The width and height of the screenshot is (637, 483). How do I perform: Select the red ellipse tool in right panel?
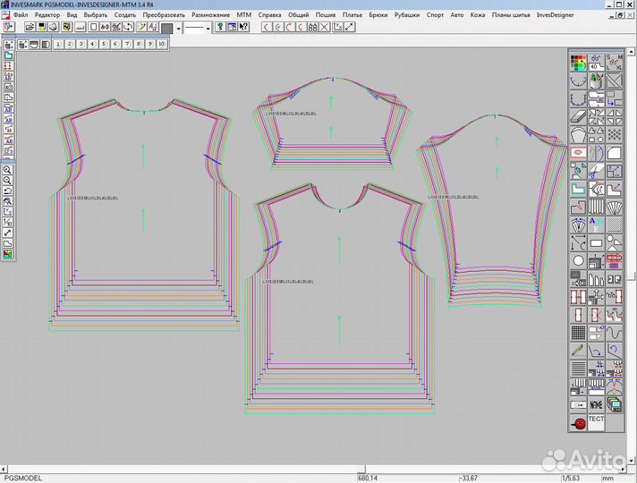[x=578, y=153]
